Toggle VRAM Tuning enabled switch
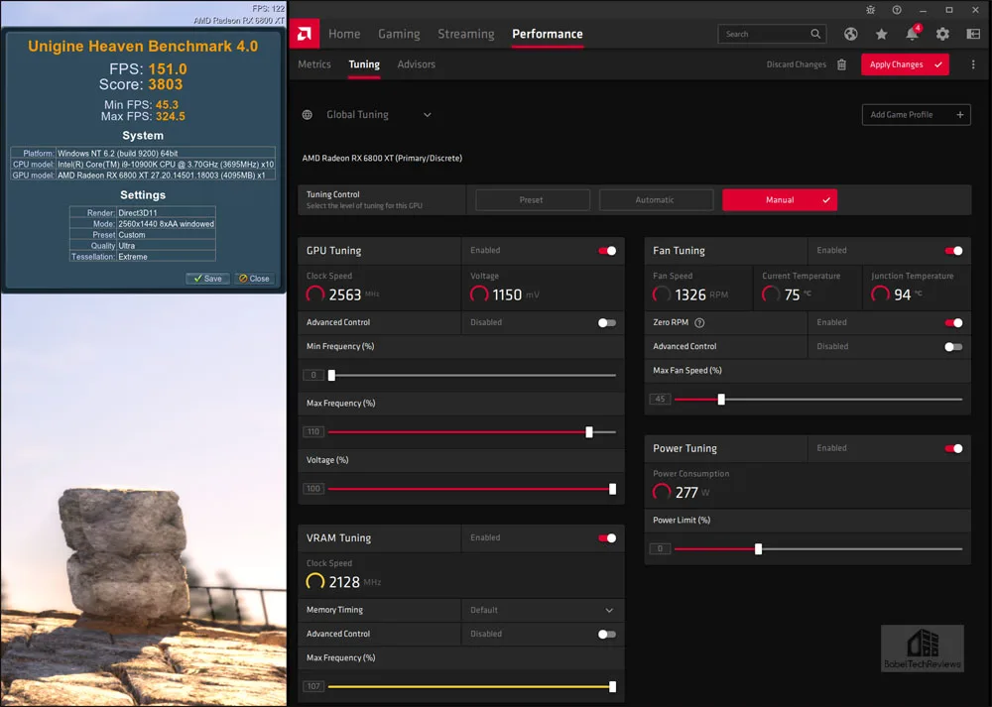 pos(607,538)
